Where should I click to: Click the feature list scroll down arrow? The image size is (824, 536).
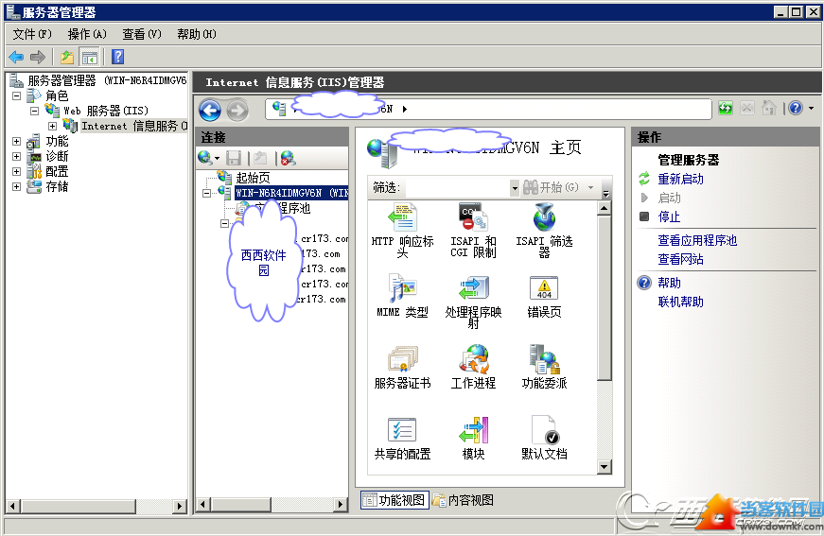click(x=605, y=467)
